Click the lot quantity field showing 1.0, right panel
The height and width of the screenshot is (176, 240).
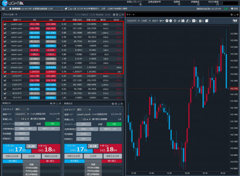click(84, 119)
